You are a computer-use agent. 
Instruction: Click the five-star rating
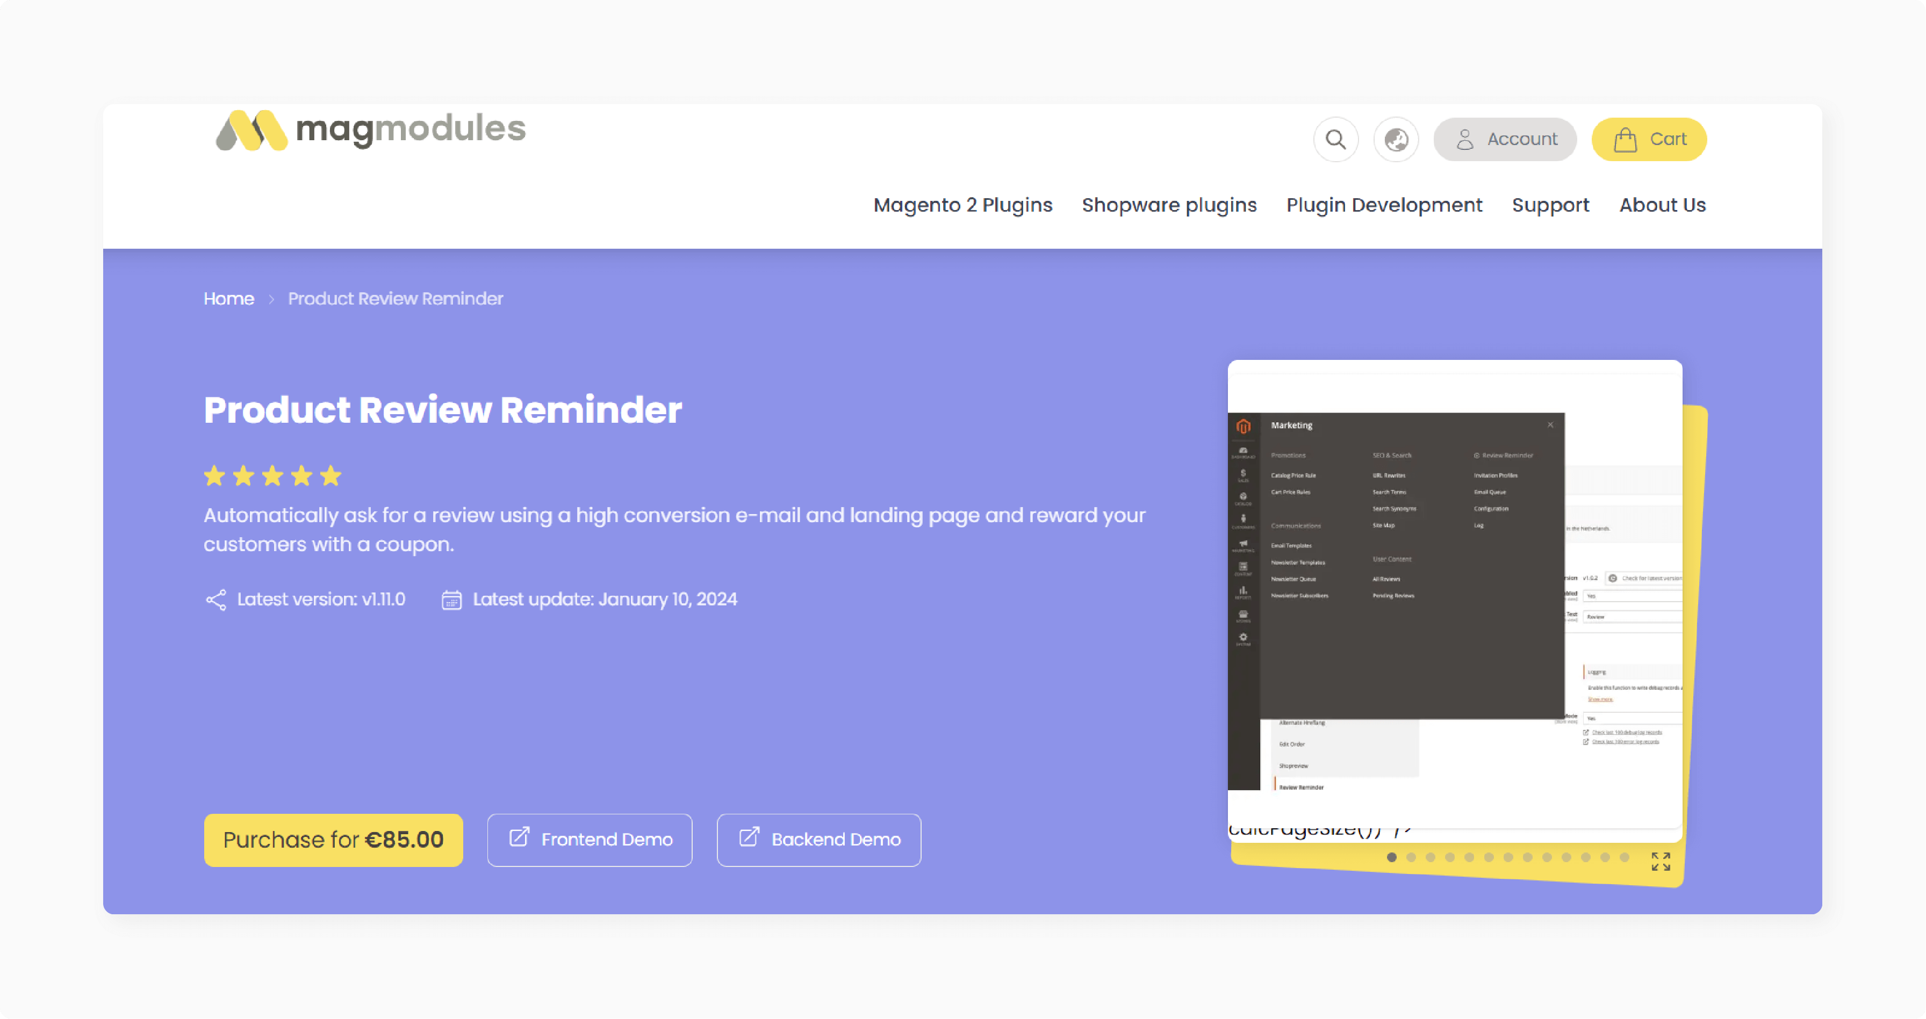point(272,475)
